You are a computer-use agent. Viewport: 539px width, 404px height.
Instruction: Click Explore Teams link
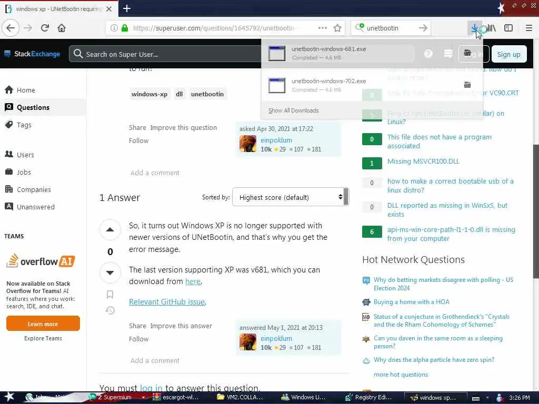point(43,338)
